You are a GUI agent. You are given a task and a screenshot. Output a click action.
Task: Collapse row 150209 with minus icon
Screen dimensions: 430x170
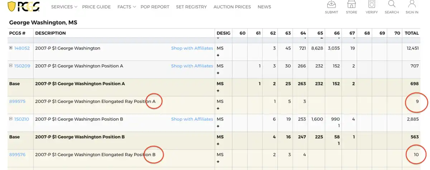pos(11,66)
